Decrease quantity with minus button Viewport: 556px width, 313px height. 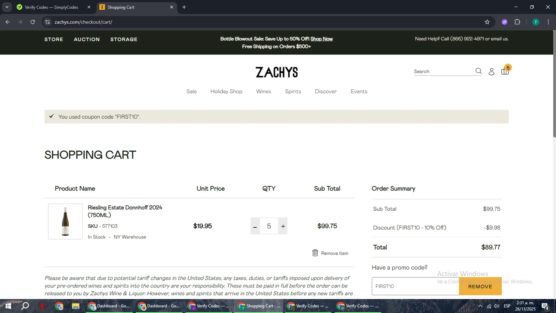pyautogui.click(x=255, y=226)
